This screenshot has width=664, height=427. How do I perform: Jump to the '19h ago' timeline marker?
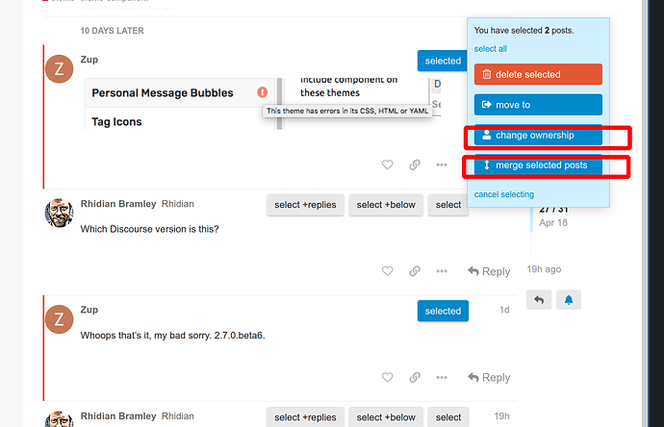pos(544,269)
